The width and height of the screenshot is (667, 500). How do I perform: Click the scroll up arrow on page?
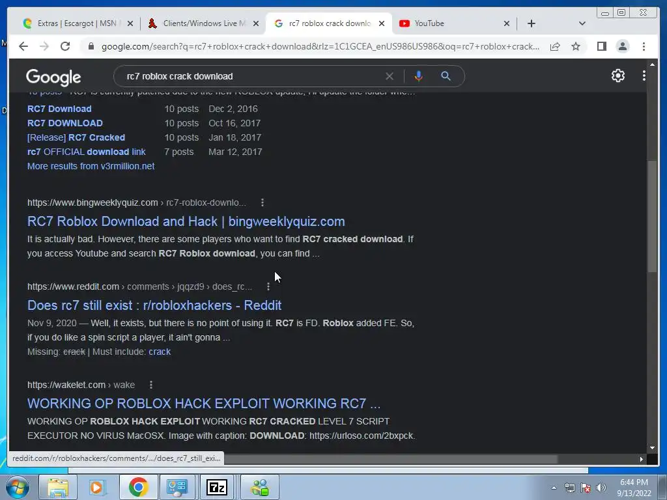652,64
